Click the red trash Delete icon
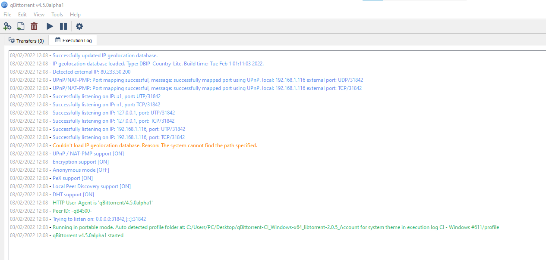The height and width of the screenshot is (260, 546). [x=34, y=26]
